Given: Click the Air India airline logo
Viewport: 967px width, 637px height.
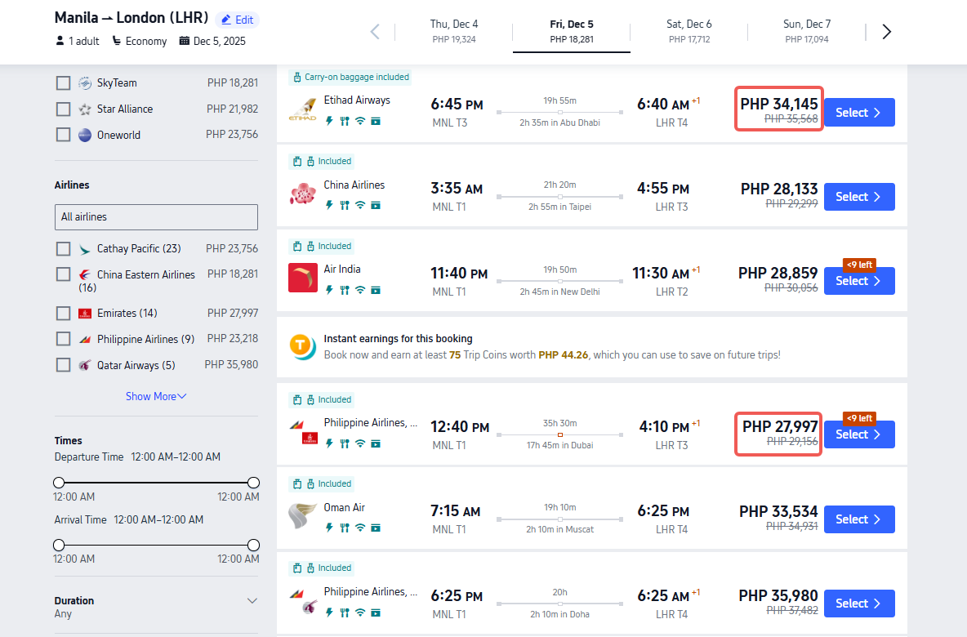Looking at the screenshot, I should (302, 278).
